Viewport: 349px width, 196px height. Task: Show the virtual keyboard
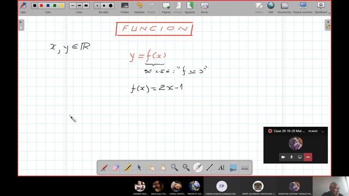[x=245, y=168]
